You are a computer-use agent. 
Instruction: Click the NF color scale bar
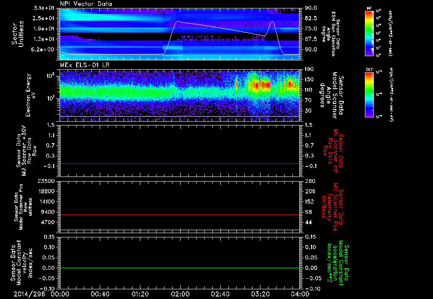(369, 33)
